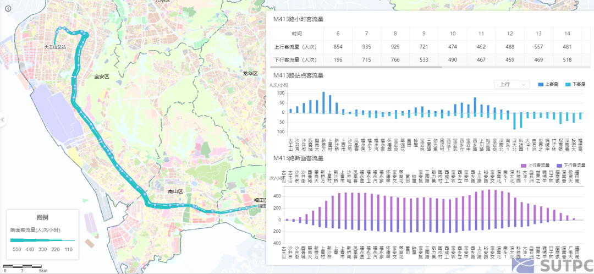Toggle the 上客量 legend series

point(547,84)
